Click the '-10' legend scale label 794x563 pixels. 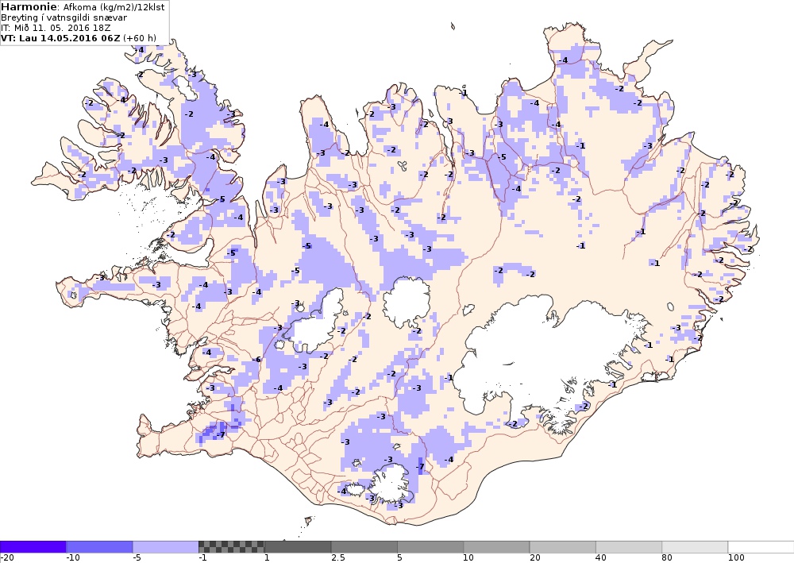(x=73, y=558)
